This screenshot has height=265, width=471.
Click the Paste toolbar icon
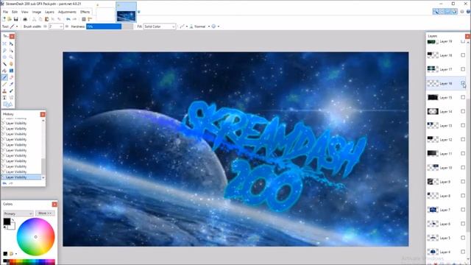pos(46,19)
